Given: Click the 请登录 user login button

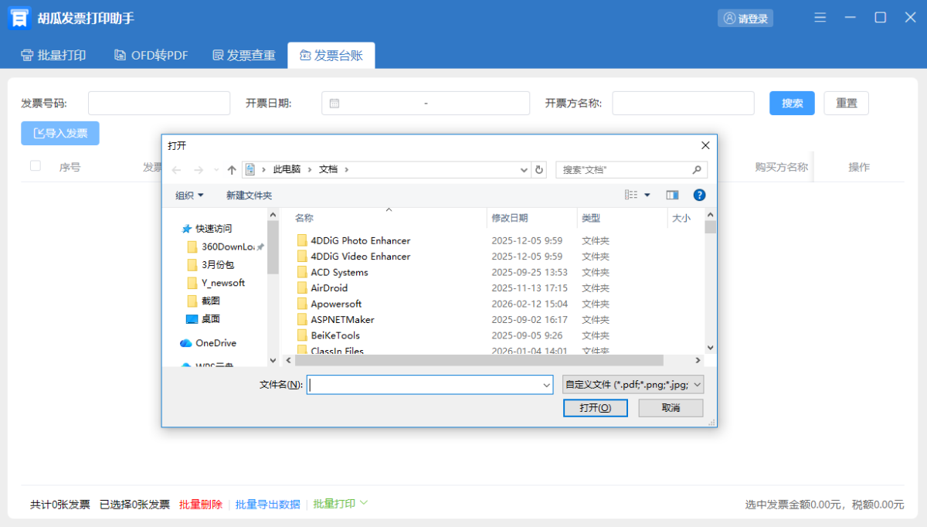Looking at the screenshot, I should 745,19.
